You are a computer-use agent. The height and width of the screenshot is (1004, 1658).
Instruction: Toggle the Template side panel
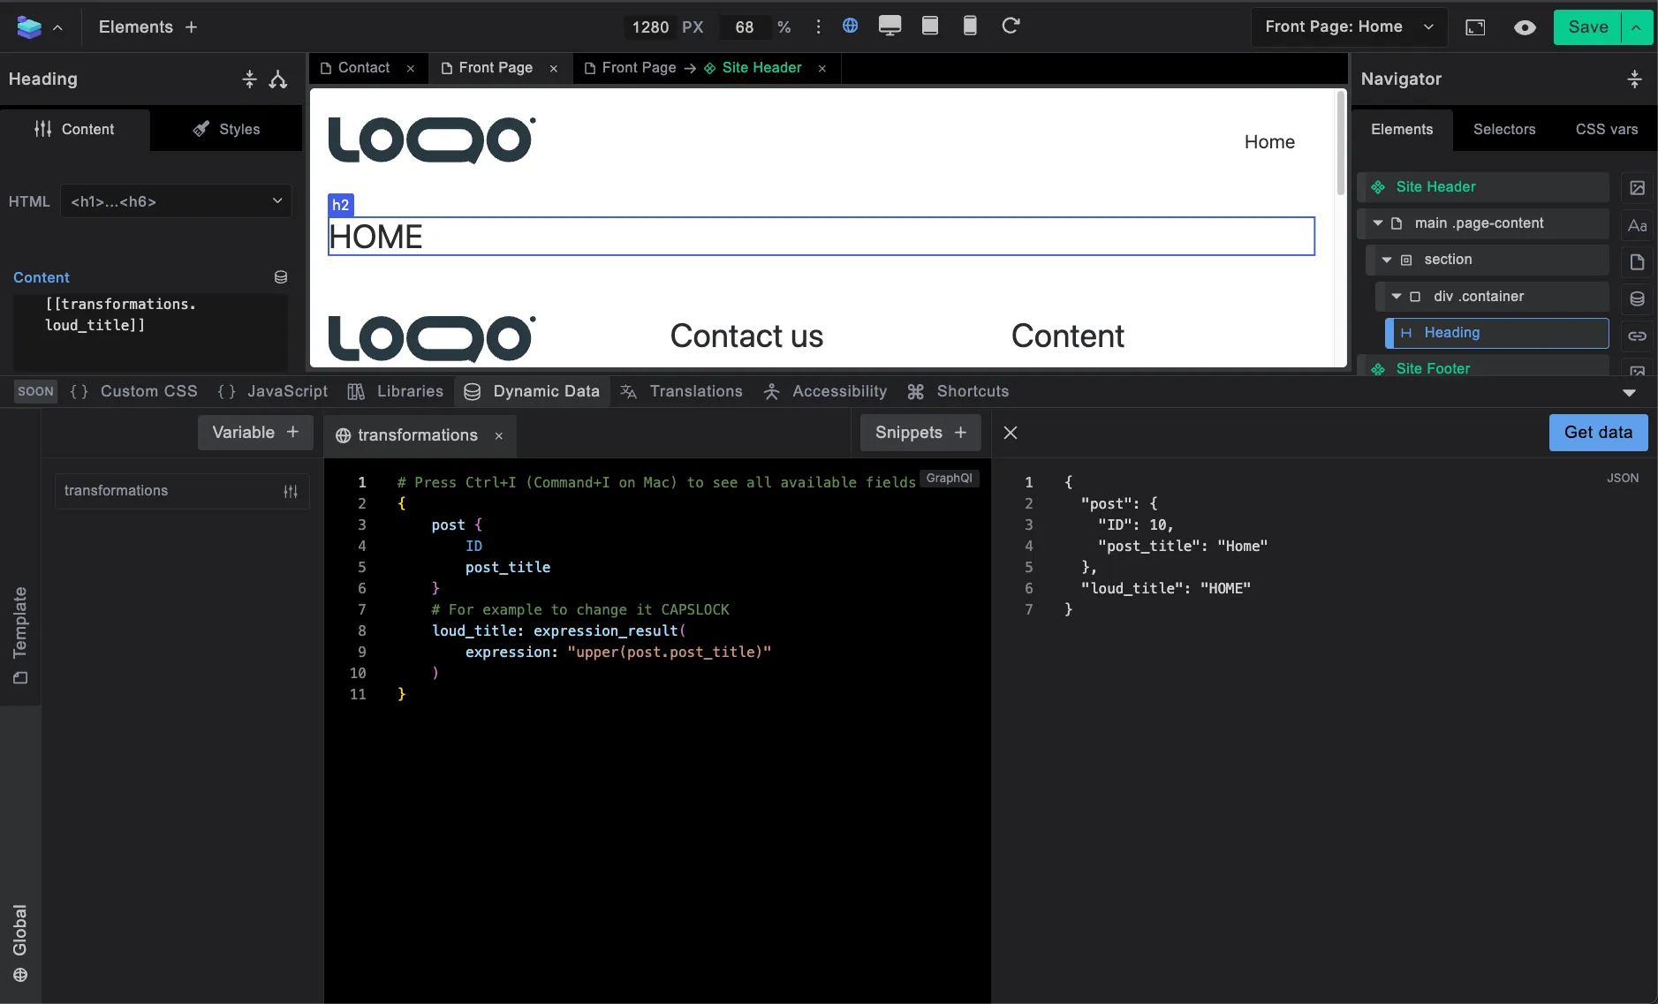click(20, 636)
